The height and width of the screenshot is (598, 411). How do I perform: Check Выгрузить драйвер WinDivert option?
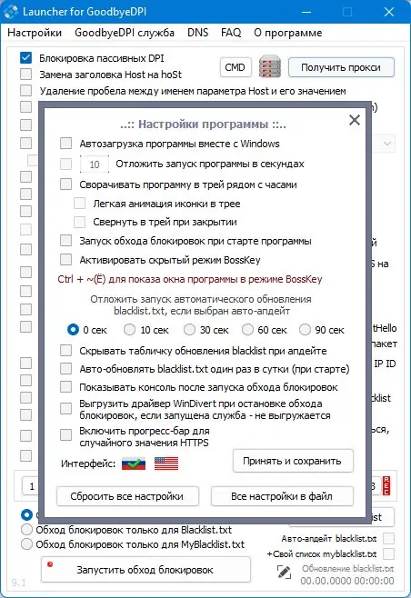tap(65, 409)
